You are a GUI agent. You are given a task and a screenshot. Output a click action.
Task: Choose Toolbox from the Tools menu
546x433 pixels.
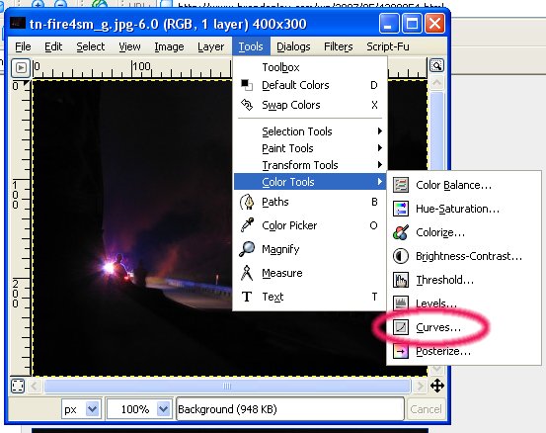[310, 67]
